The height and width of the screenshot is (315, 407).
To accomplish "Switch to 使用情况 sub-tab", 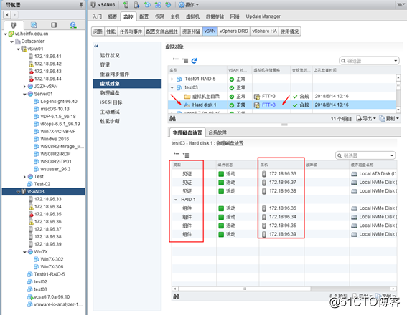I will coord(289,31).
